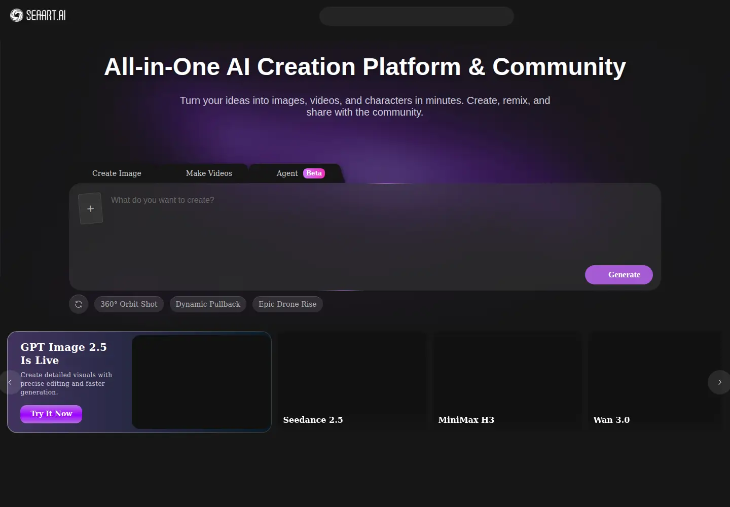Screen dimensions: 730x507
Task: Choose the Epic Drone Rise suggestion
Action: pyautogui.click(x=287, y=304)
